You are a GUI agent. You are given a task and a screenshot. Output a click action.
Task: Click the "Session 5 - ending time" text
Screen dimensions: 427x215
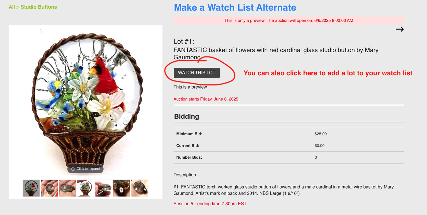coord(210,204)
